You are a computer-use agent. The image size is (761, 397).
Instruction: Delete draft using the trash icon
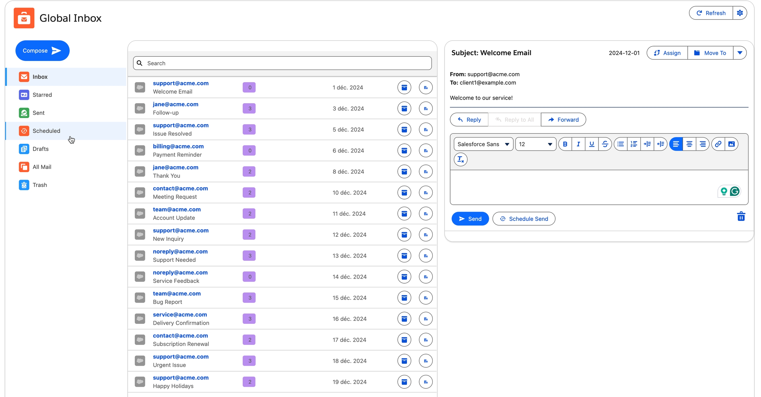[x=741, y=217]
